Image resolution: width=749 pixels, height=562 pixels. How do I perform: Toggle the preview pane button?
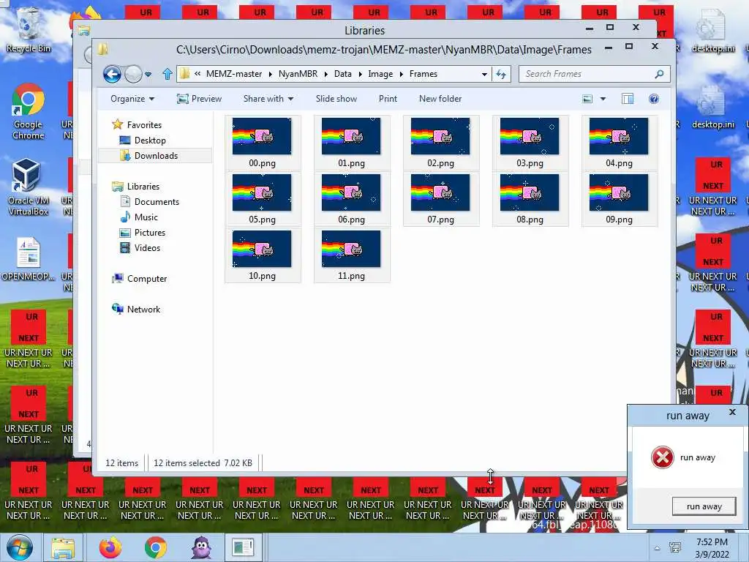pos(628,99)
